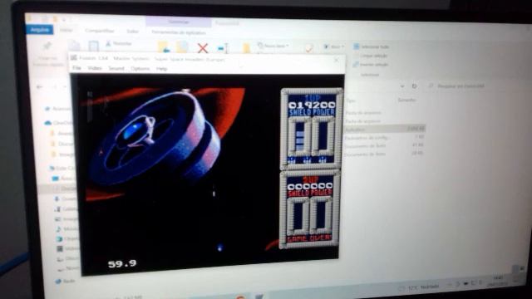Close the Fusion emulator window
The width and height of the screenshot is (532, 299).
pos(336,60)
